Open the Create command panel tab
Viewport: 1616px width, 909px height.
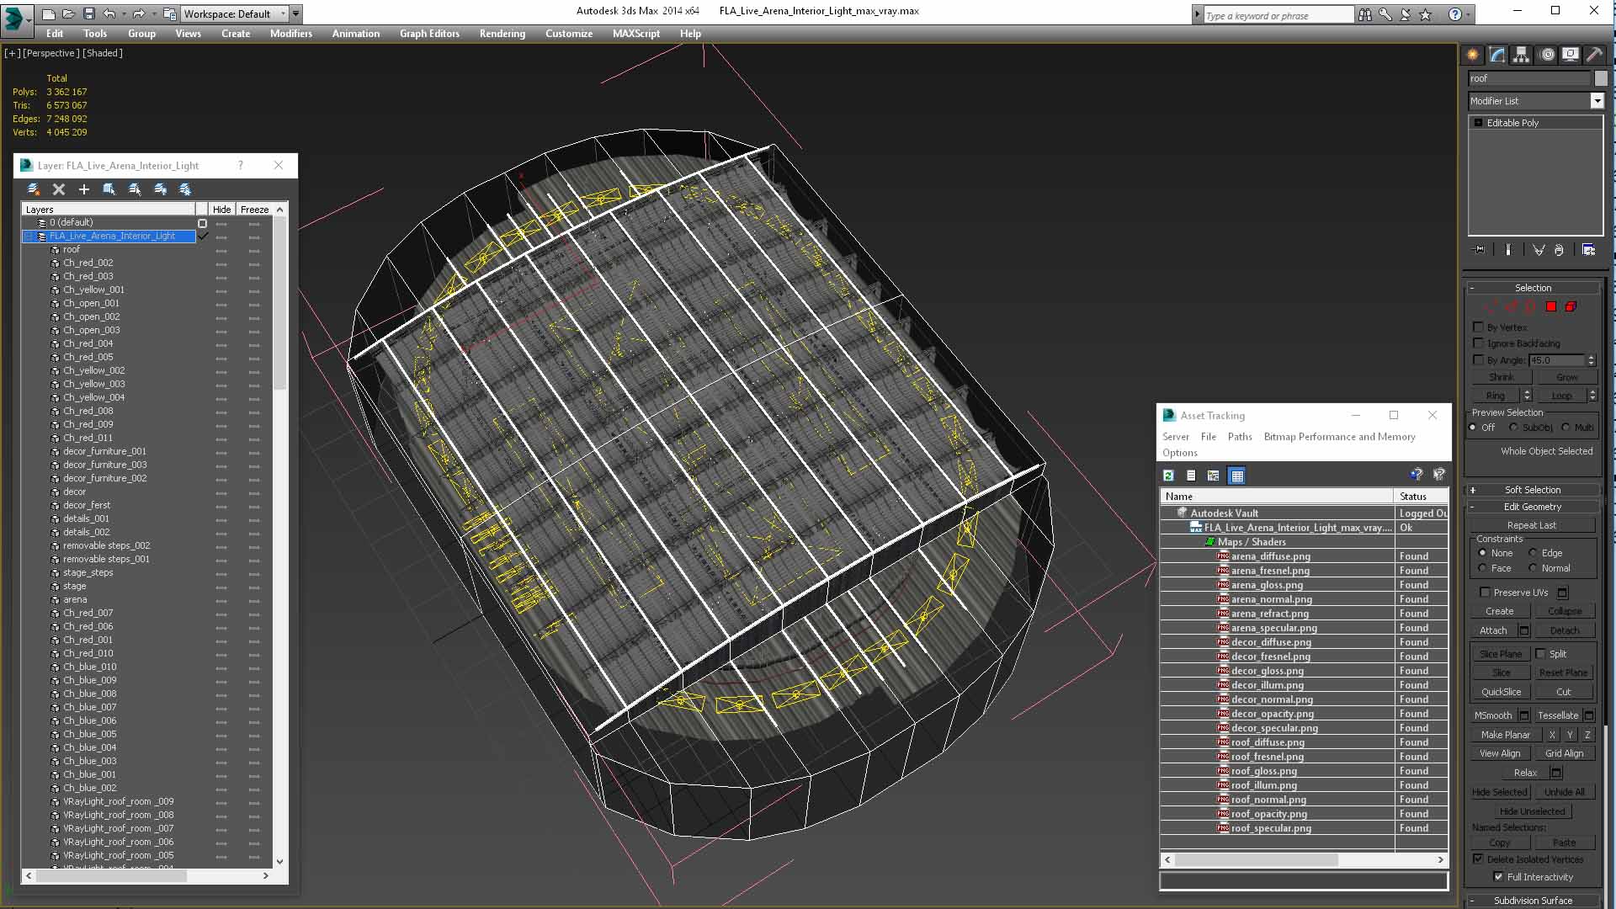click(x=1473, y=54)
